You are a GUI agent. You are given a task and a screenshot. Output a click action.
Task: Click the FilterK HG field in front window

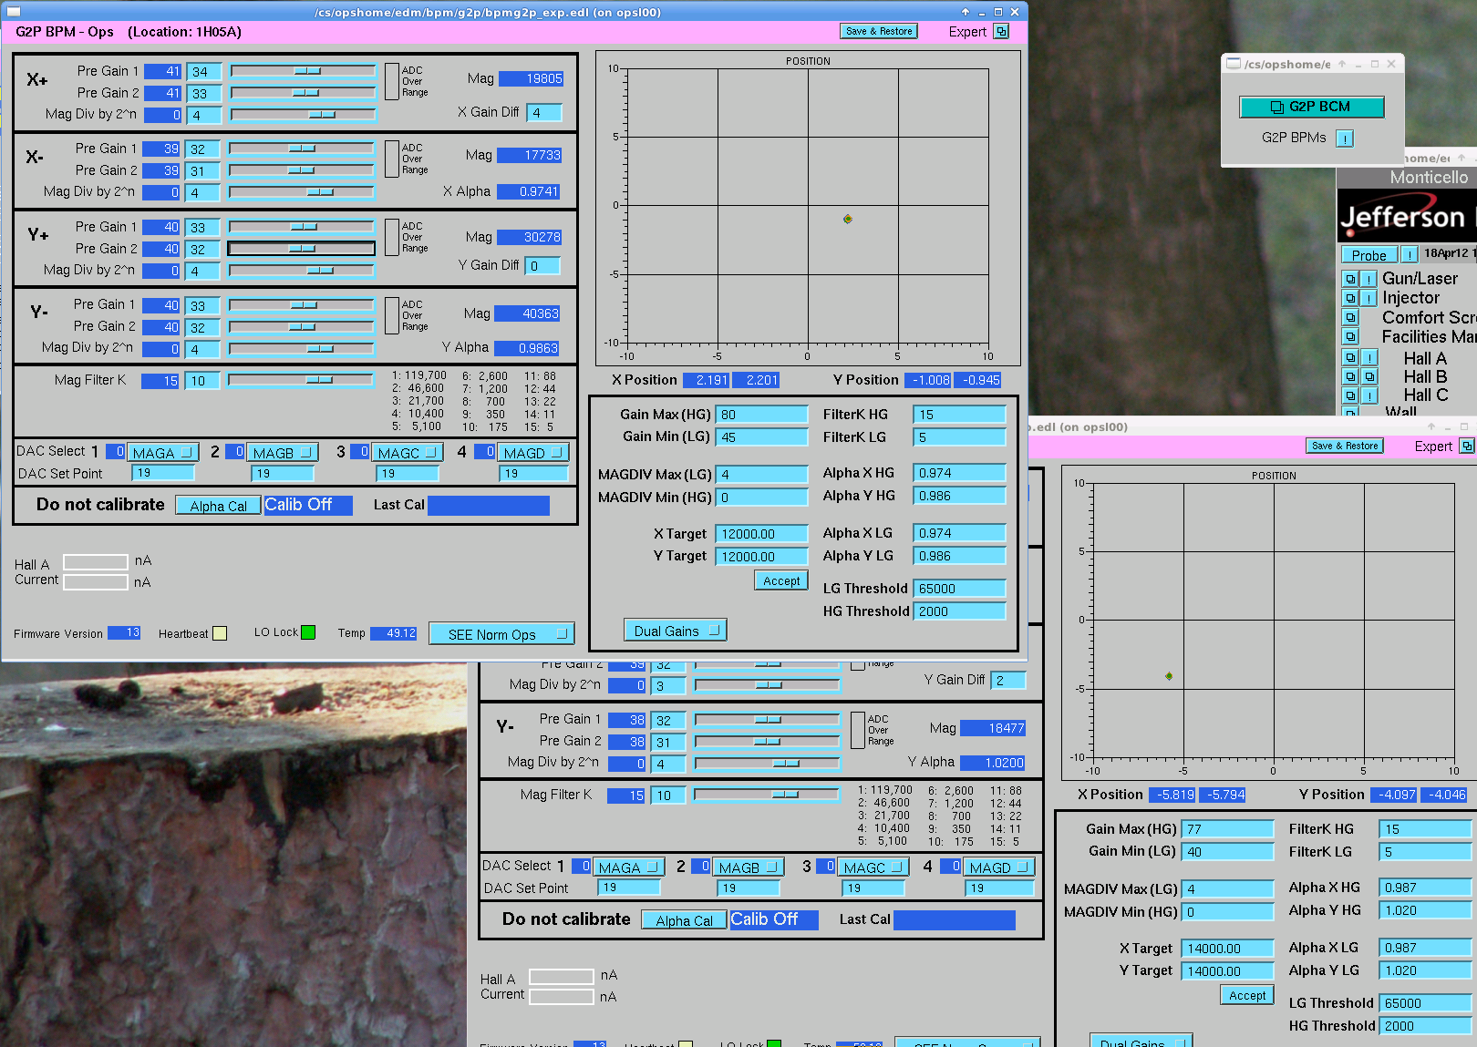[x=959, y=415]
